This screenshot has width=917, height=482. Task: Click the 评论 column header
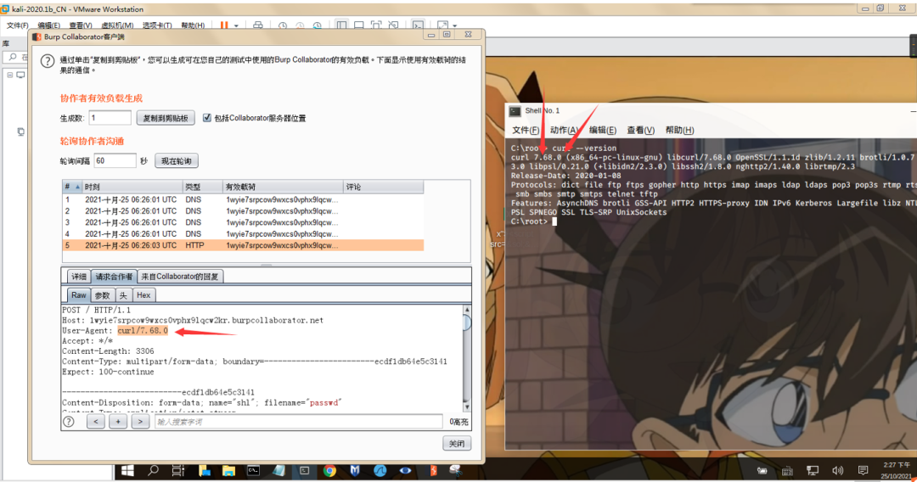click(x=383, y=187)
